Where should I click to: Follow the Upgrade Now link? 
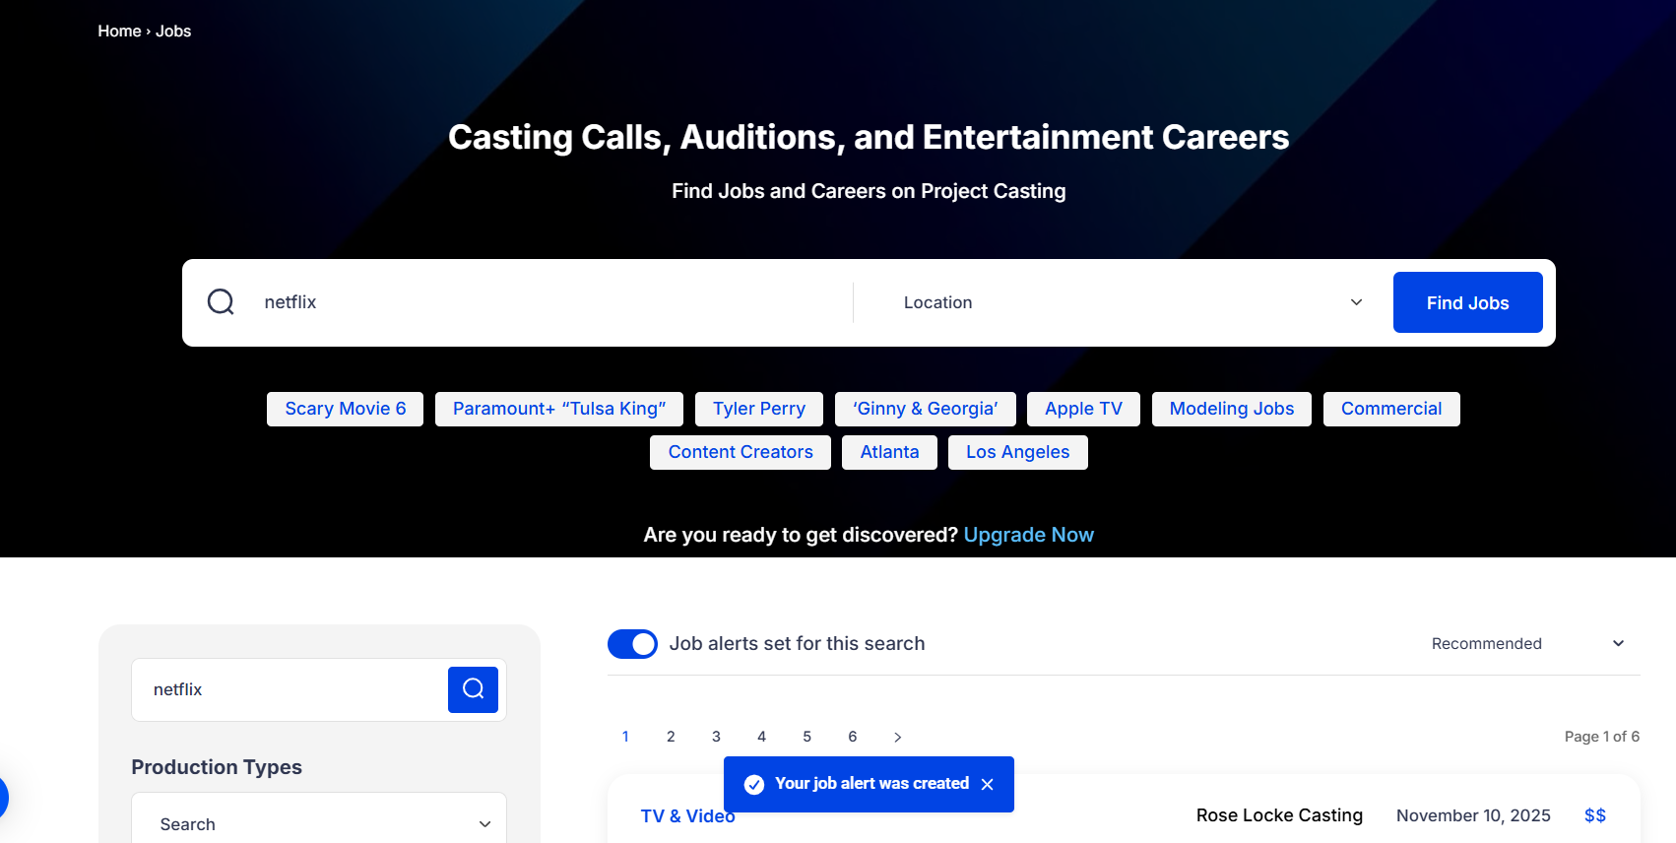(x=1028, y=535)
